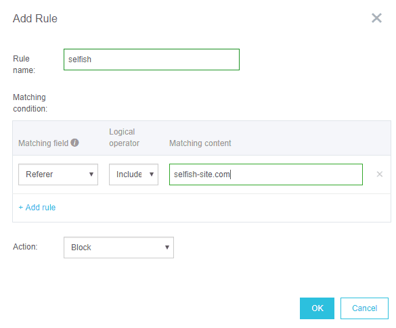
Task: Focus the Rule name field containing selfish
Action: coord(152,60)
